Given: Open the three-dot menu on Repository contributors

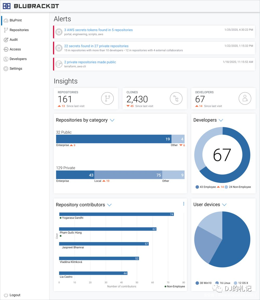Looking at the screenshot, I should 184,204.
